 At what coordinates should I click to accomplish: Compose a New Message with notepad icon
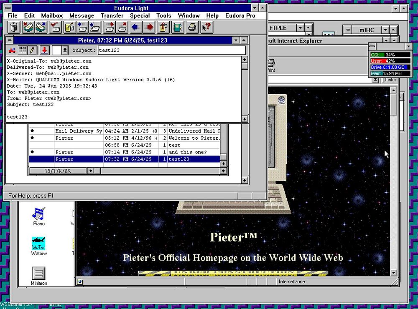[x=69, y=27]
